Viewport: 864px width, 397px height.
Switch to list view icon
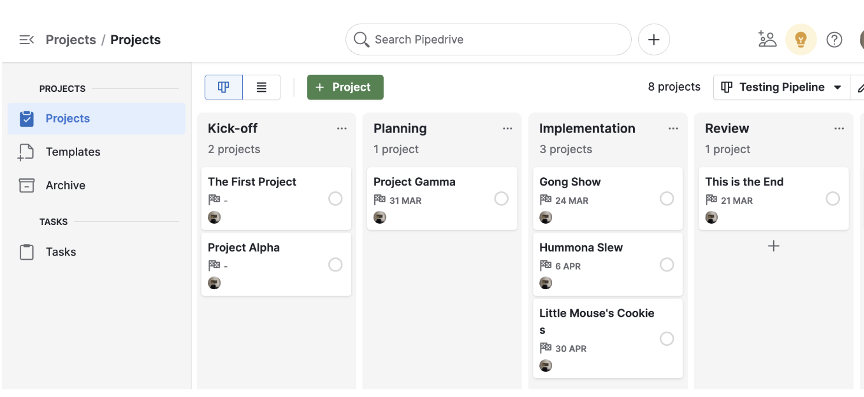click(262, 87)
